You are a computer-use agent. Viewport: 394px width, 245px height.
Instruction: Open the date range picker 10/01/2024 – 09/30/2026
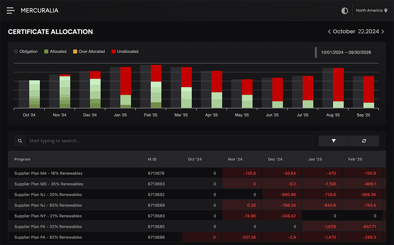[x=347, y=52]
